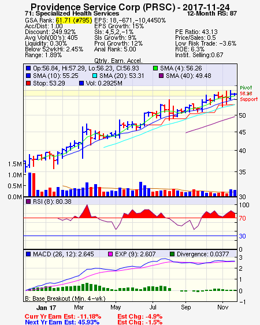Screen dimensions: 260x325
Task: Click the Acc/Dist: 1.00 value
Action: click(43, 26)
